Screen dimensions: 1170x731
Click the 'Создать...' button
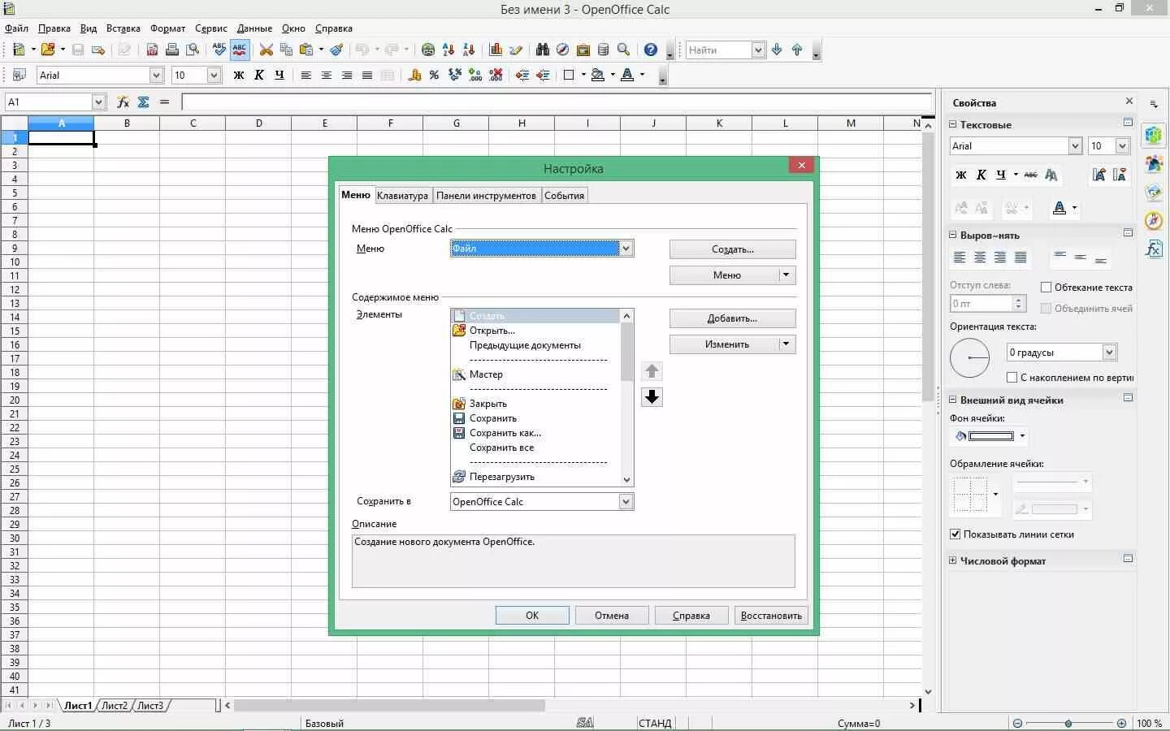[x=733, y=249]
